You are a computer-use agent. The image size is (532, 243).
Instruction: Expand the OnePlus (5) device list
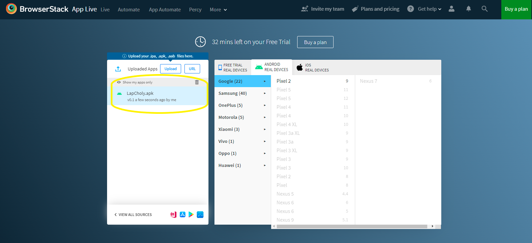[242, 105]
